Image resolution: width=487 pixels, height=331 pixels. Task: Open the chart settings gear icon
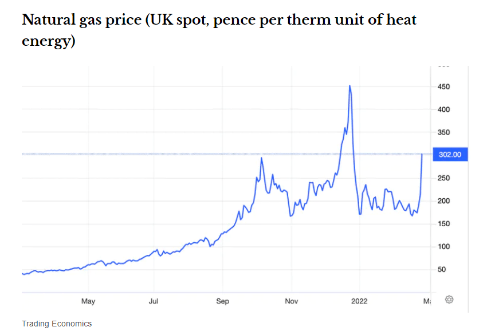449,300
